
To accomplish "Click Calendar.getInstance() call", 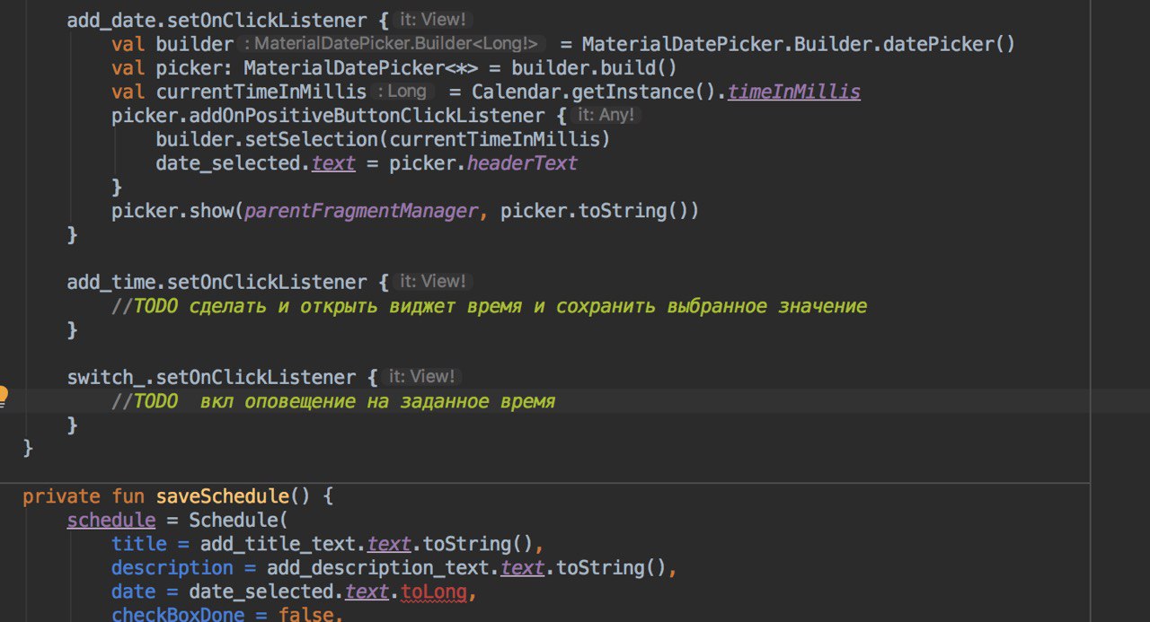I will pos(594,92).
